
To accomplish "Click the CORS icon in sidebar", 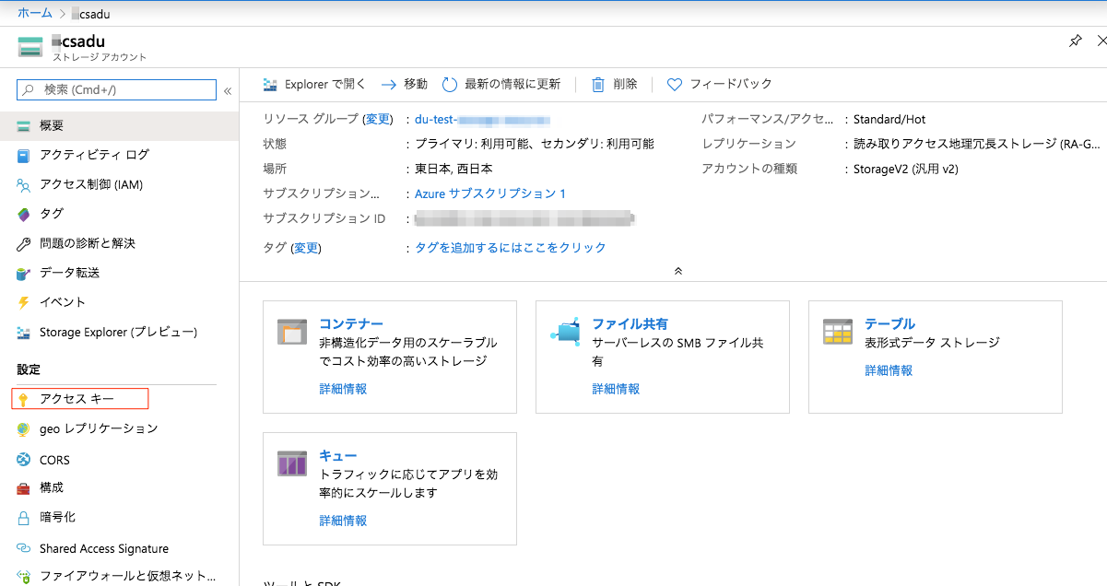I will (24, 460).
